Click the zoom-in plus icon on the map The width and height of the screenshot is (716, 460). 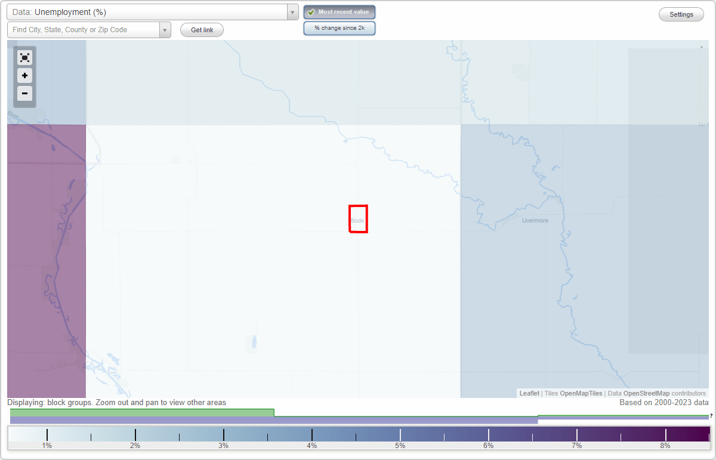[x=24, y=76]
